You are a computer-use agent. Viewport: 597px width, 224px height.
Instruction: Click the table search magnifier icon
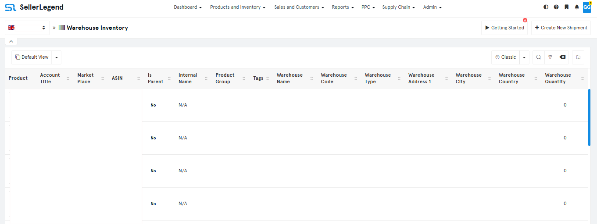(539, 57)
